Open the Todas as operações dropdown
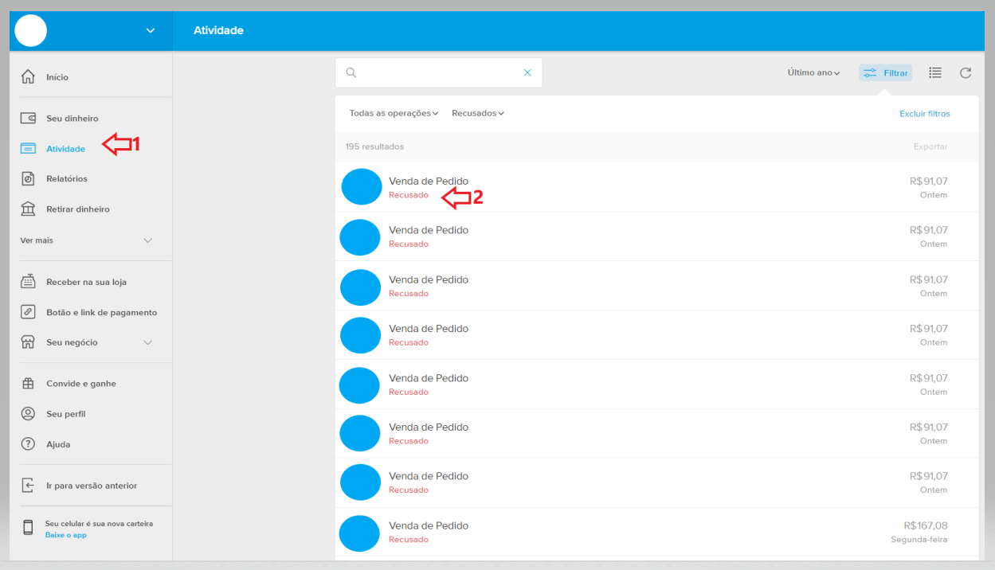Viewport: 995px width, 570px height. click(394, 114)
